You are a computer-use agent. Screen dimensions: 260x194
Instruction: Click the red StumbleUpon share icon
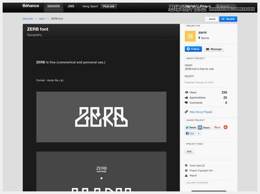pyautogui.click(x=225, y=127)
